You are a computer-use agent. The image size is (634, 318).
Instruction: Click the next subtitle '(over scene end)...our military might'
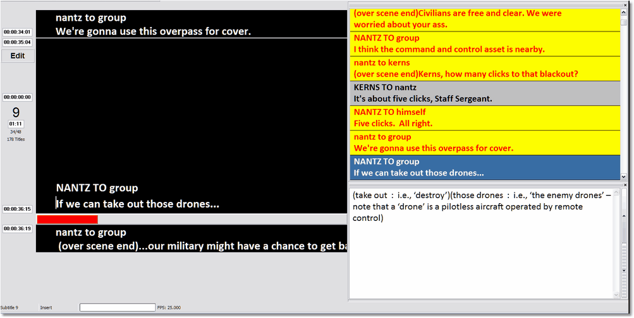click(x=202, y=246)
